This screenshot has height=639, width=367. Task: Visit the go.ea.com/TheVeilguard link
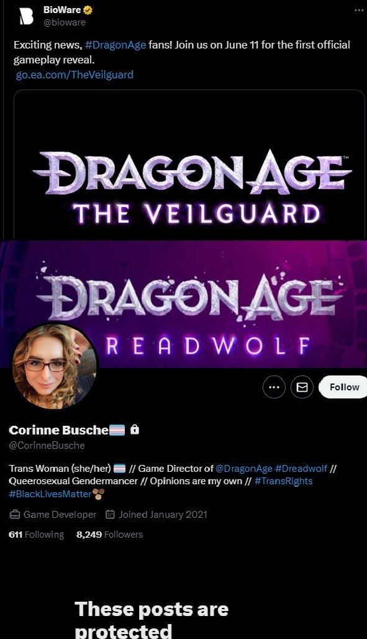coord(75,75)
